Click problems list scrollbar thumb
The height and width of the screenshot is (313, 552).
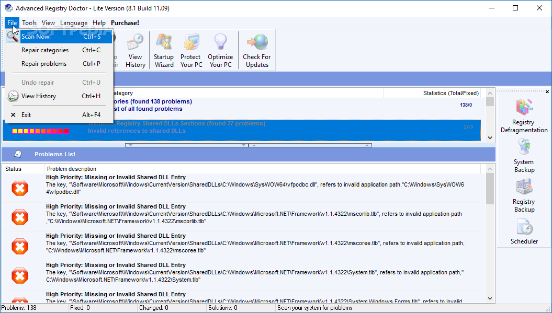(490, 189)
